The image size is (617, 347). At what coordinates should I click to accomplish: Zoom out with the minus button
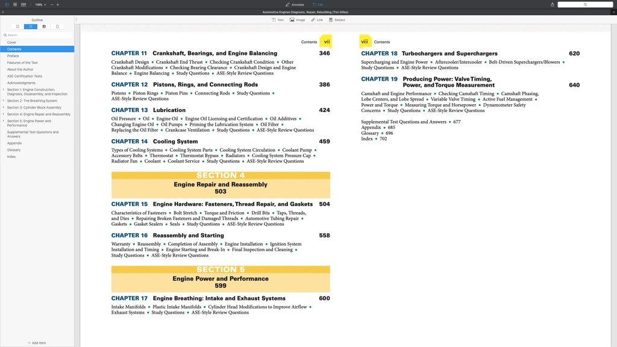pyautogui.click(x=52, y=4)
